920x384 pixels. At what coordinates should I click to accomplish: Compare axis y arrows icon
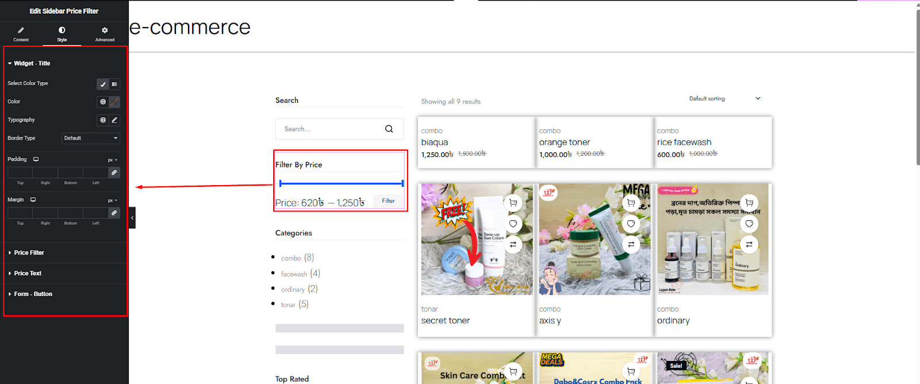[631, 244]
